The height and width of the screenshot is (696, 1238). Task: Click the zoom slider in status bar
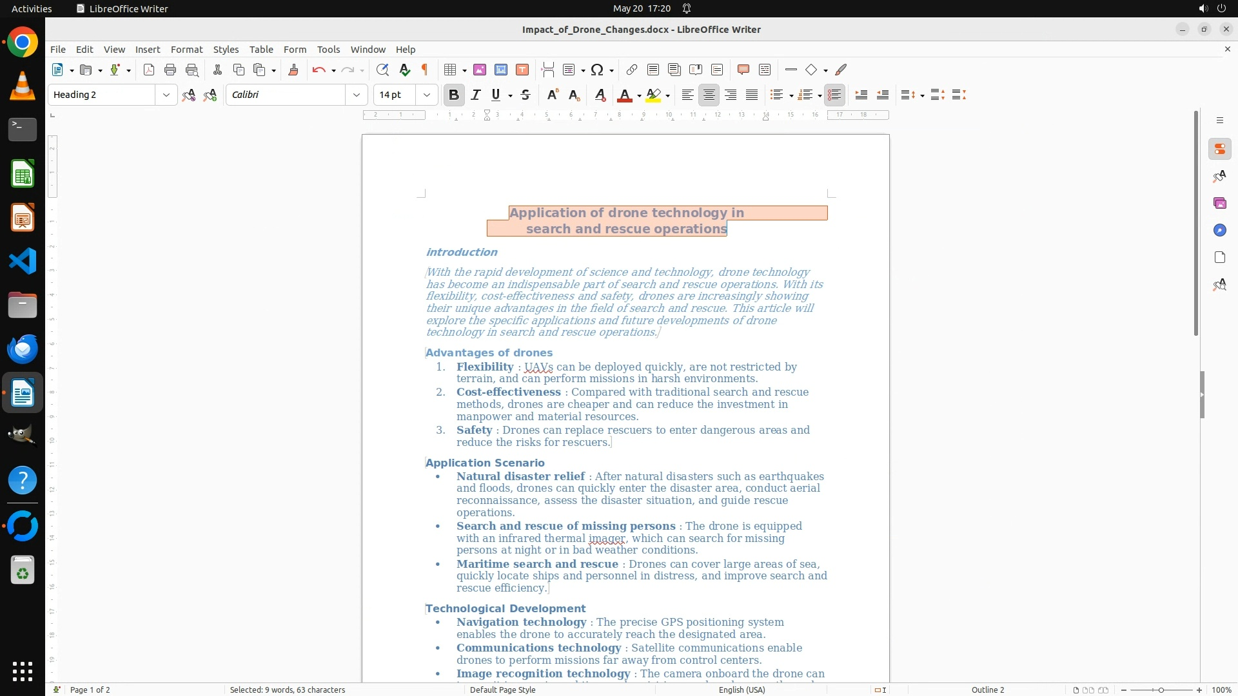coord(1161,690)
